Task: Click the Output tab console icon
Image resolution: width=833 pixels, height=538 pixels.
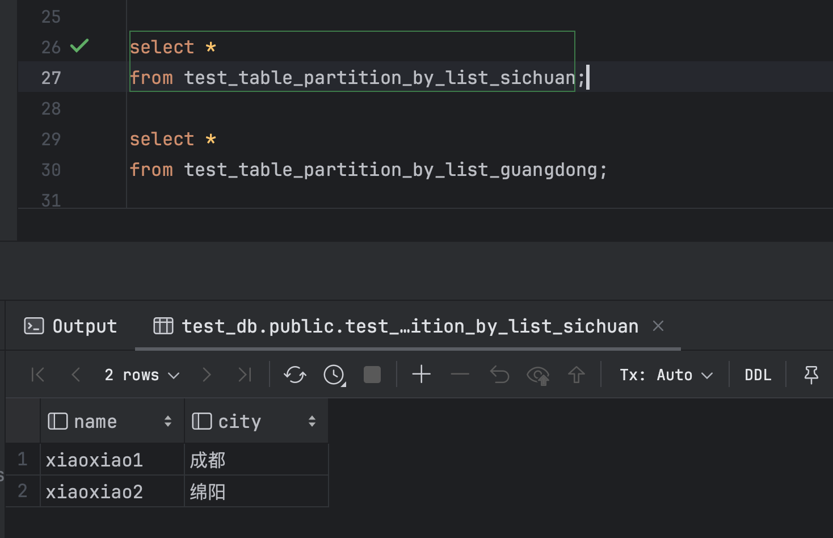Action: click(x=34, y=326)
